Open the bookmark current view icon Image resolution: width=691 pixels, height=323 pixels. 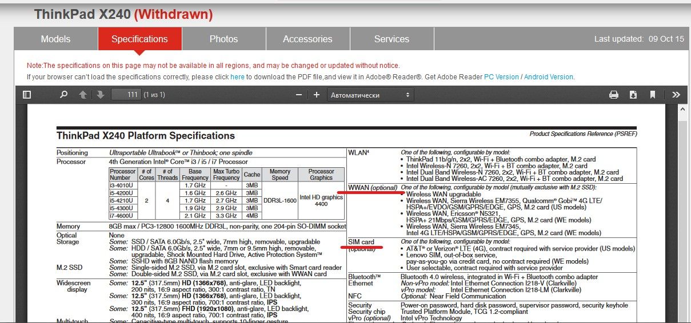pyautogui.click(x=653, y=95)
